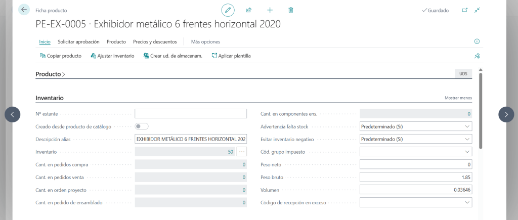The height and width of the screenshot is (220, 518).
Task: Click the share icon
Action: tap(249, 10)
